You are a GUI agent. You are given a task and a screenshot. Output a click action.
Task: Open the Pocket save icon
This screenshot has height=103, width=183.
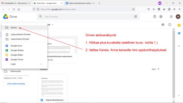click(149, 9)
